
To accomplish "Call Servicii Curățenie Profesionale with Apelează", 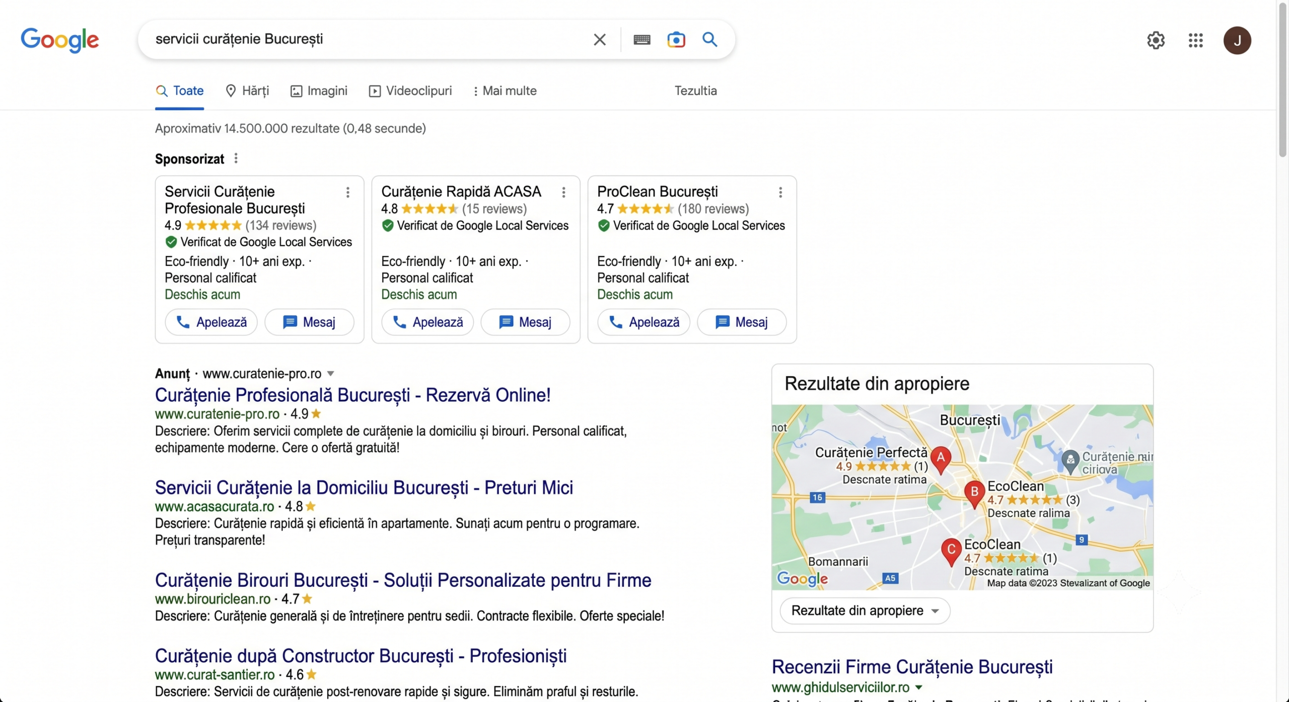I will point(211,322).
